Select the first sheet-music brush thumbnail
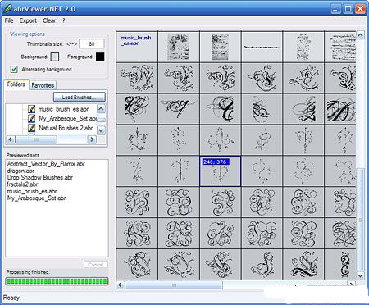Screen dimensions: 369x305 tap(179, 47)
